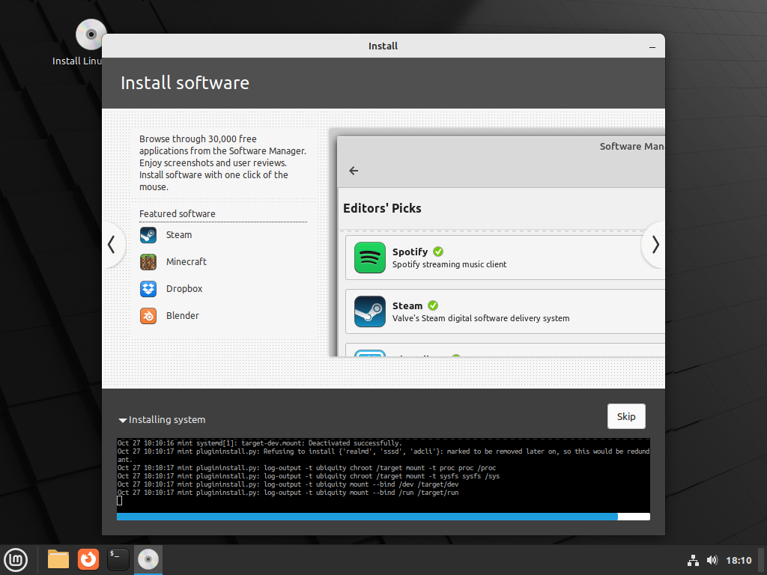Collapse the Installing system log expander

coord(122,420)
